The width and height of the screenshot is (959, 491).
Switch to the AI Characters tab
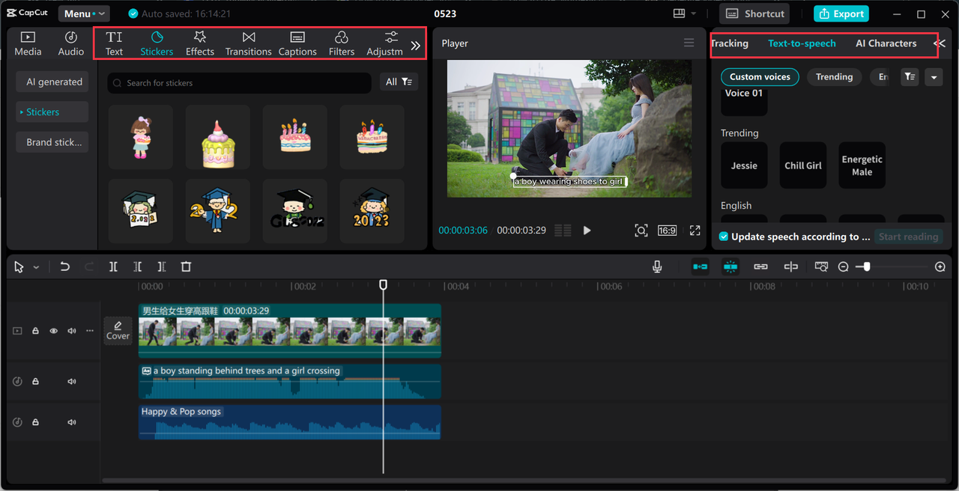pyautogui.click(x=886, y=43)
